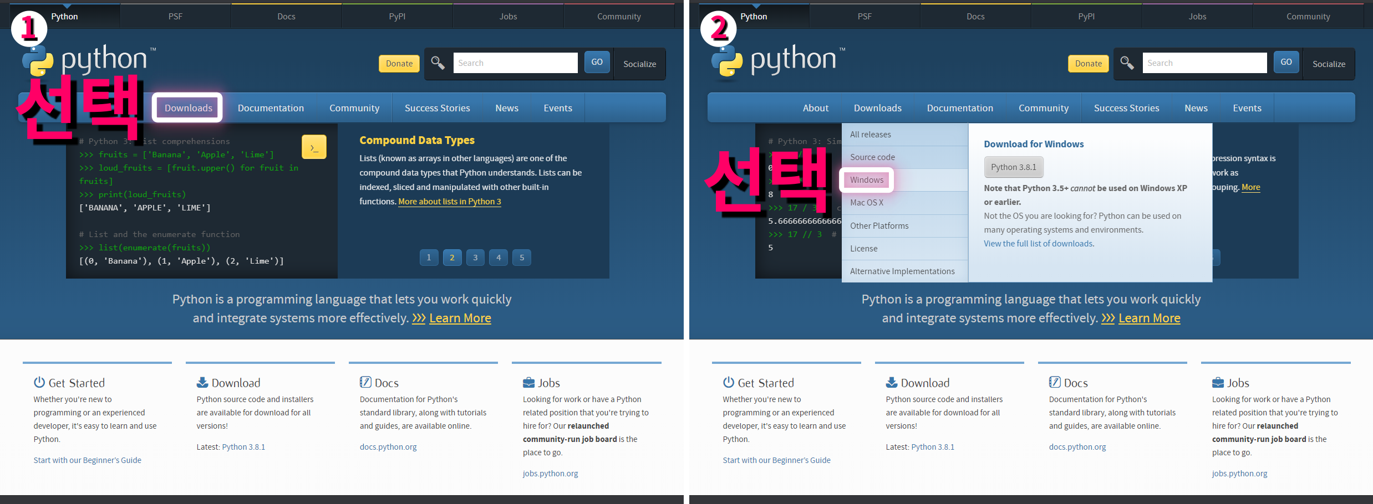
Task: Go to slide 3 in code carousel
Action: [x=475, y=258]
